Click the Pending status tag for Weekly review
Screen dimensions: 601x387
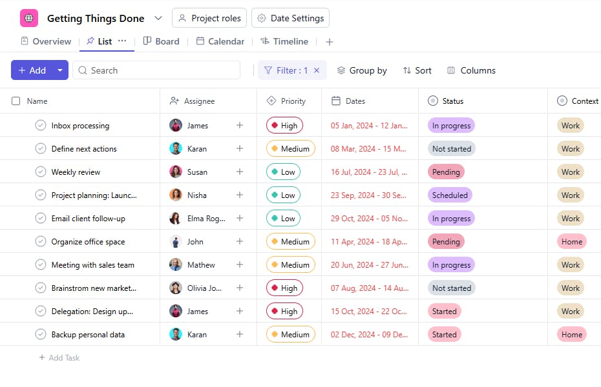446,172
